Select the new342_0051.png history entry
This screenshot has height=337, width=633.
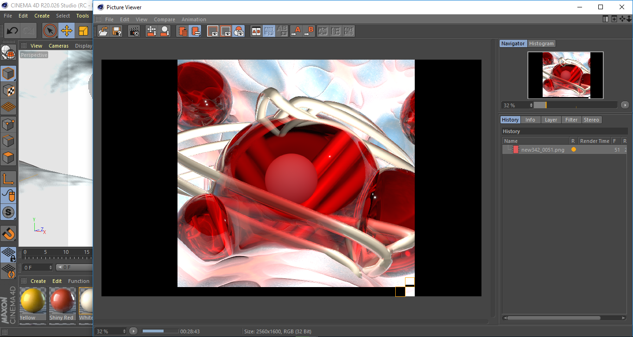tap(564, 150)
